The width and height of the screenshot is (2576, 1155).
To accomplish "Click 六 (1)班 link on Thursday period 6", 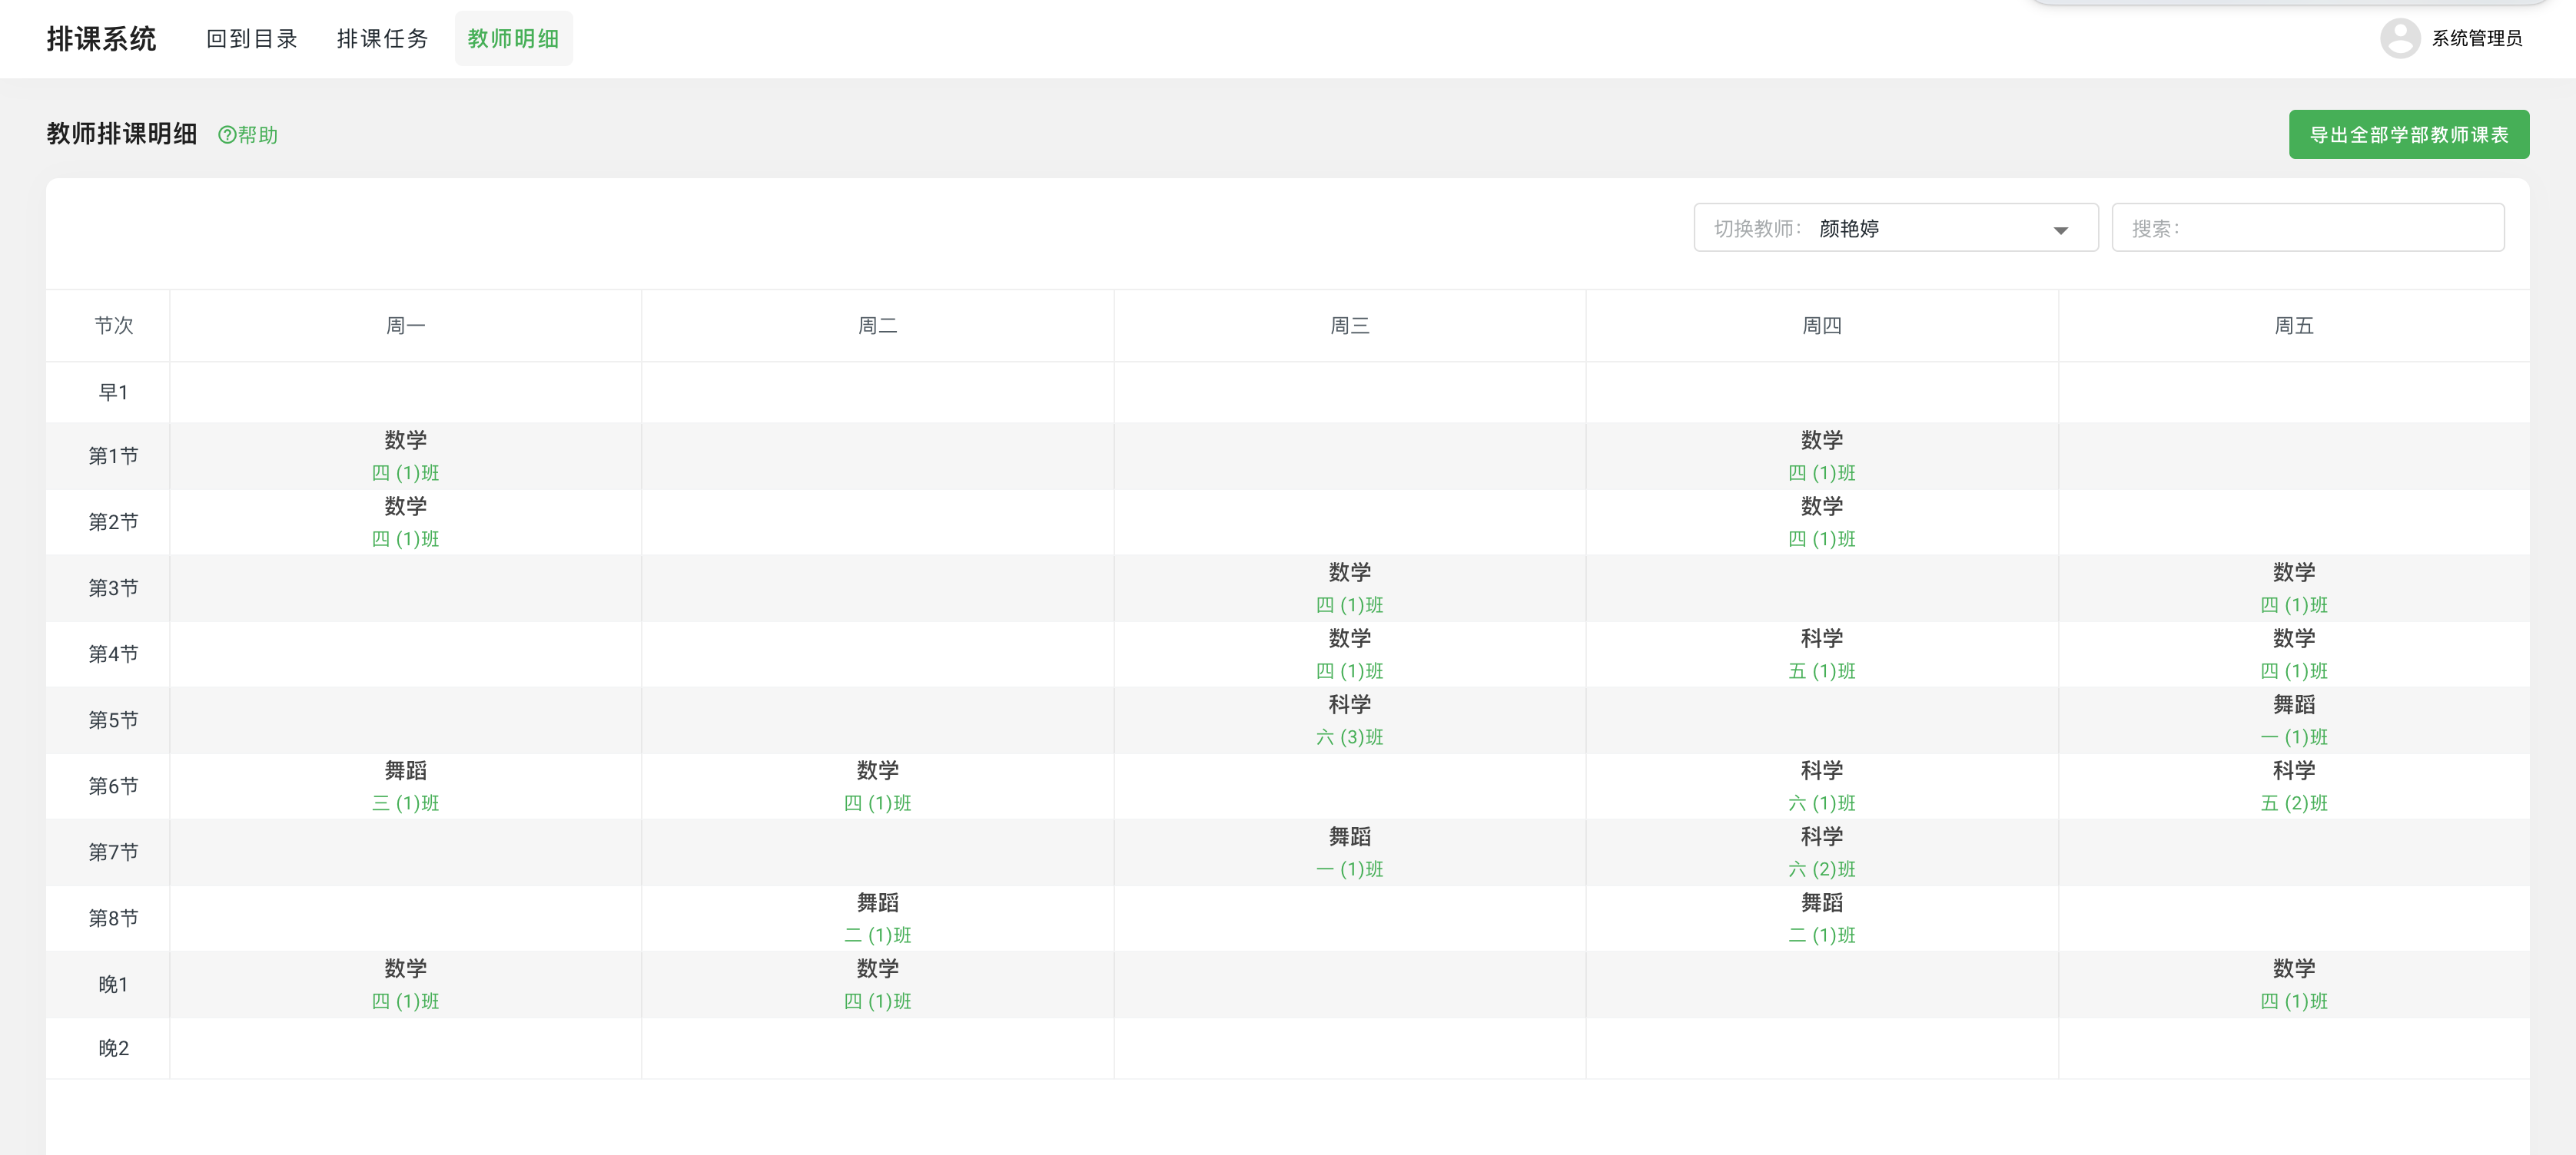I will 1821,803.
